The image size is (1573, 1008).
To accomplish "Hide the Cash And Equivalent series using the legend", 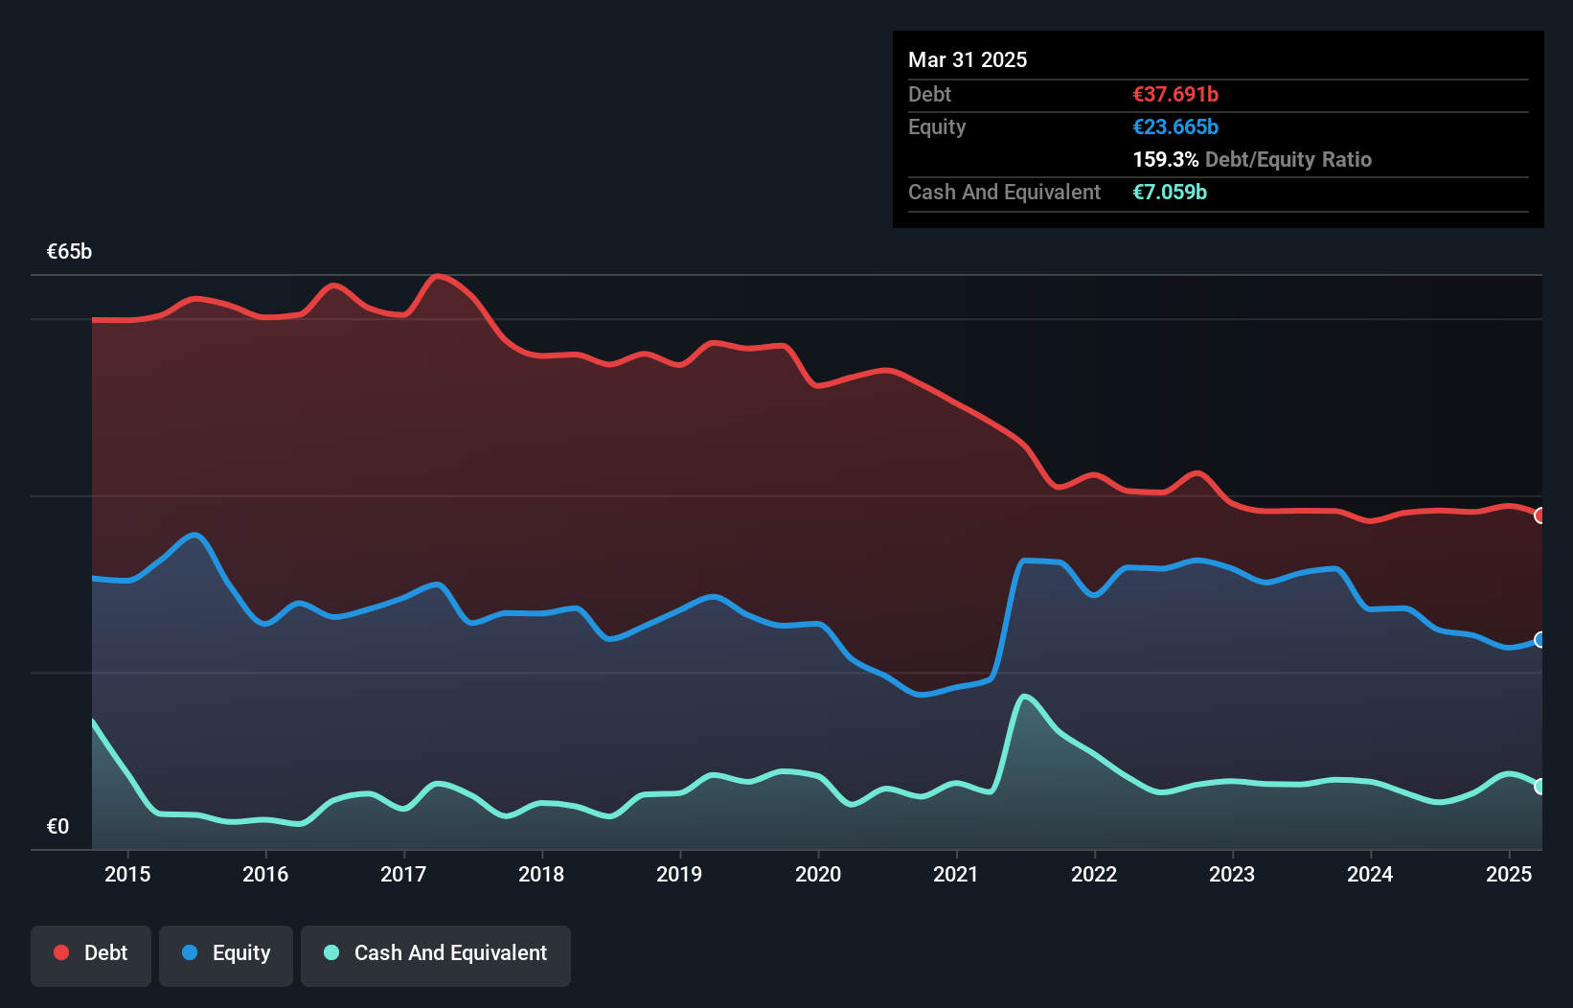I will (436, 953).
